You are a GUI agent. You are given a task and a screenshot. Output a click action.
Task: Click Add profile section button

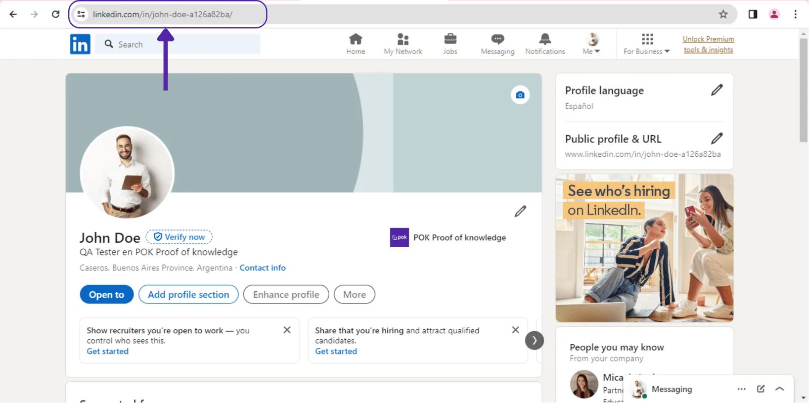coord(188,294)
